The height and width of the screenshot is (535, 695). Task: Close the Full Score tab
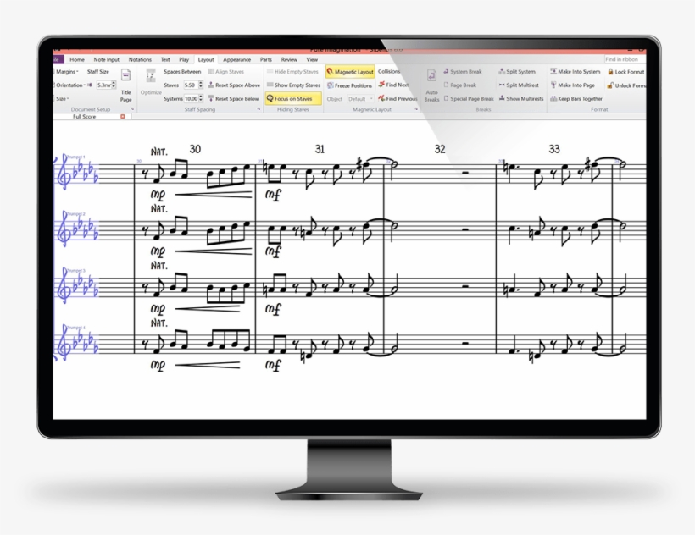tap(123, 116)
